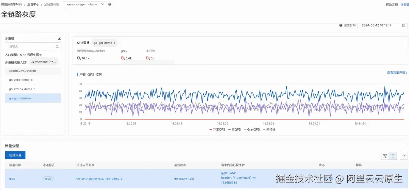
Task: Click the go-gin-demo-a QPS data tag
Action: pos(105,43)
